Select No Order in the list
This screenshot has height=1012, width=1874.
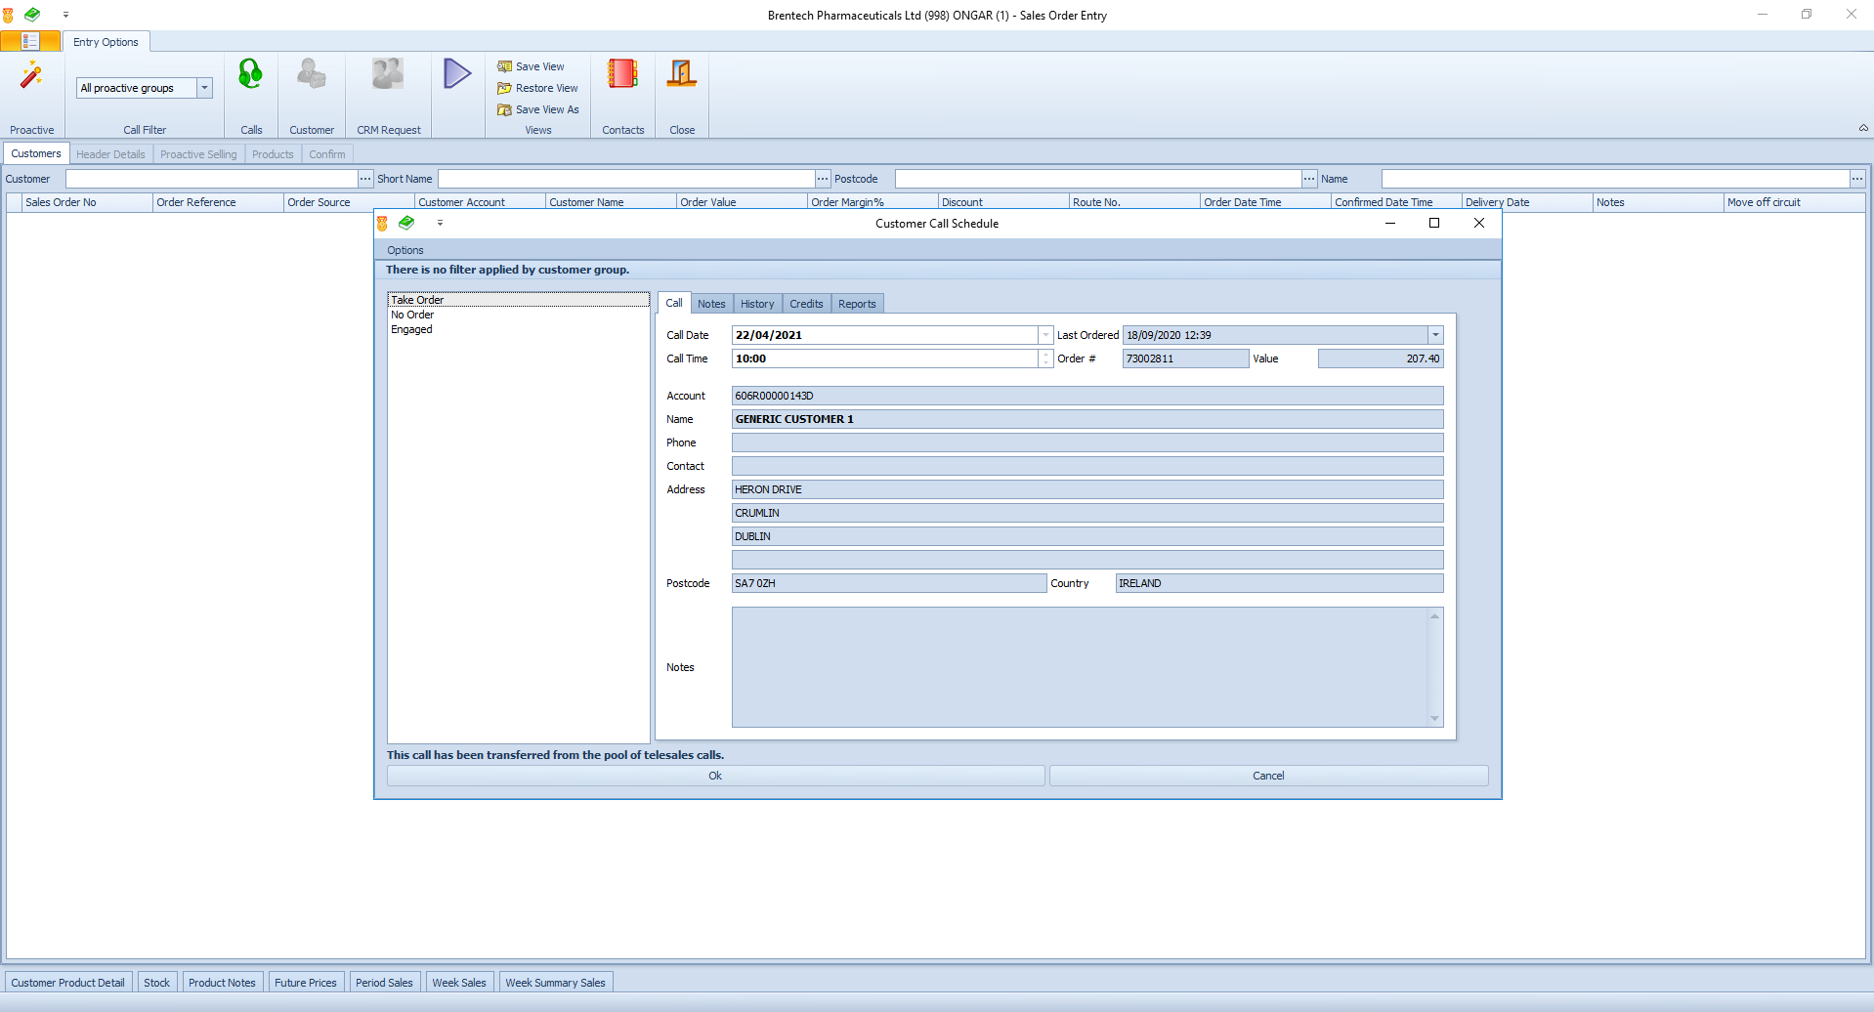(x=519, y=315)
